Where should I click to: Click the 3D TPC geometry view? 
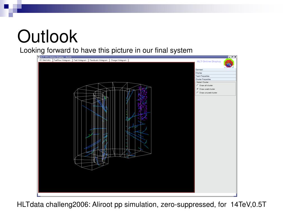pos(116,127)
